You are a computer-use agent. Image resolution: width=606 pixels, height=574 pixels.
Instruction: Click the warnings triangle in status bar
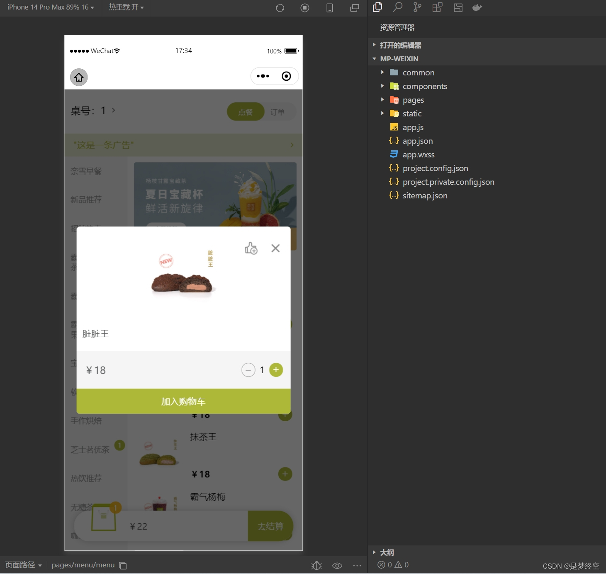coord(402,564)
